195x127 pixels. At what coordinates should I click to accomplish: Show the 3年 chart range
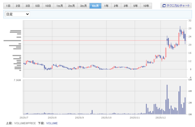[x=126, y=6]
